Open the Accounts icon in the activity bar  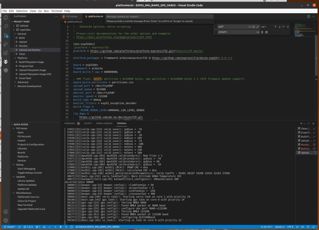click(x=6, y=212)
